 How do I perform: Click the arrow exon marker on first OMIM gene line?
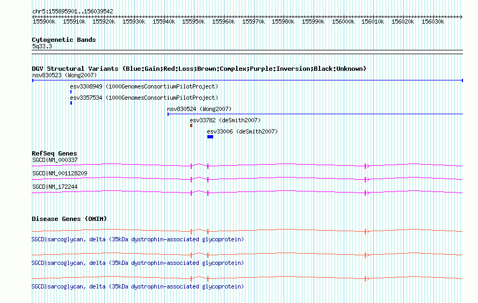click(x=367, y=232)
